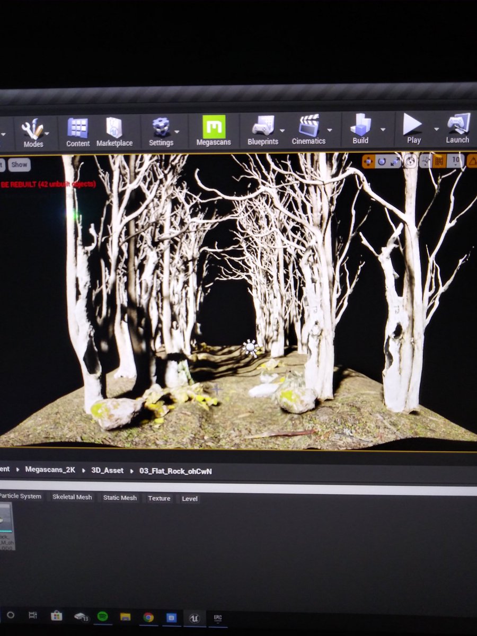
Task: Select the directional light sun gizmo
Action: (250, 348)
